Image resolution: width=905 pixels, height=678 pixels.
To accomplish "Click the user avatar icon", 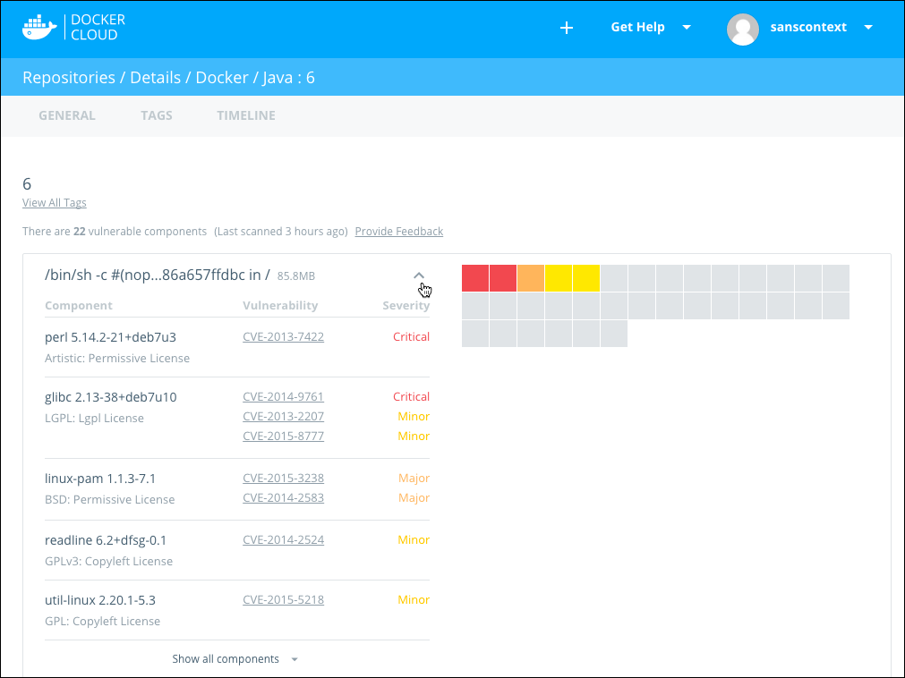I will click(x=743, y=29).
